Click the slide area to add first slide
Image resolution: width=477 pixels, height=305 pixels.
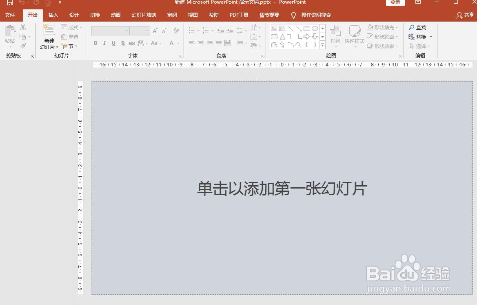pyautogui.click(x=282, y=189)
